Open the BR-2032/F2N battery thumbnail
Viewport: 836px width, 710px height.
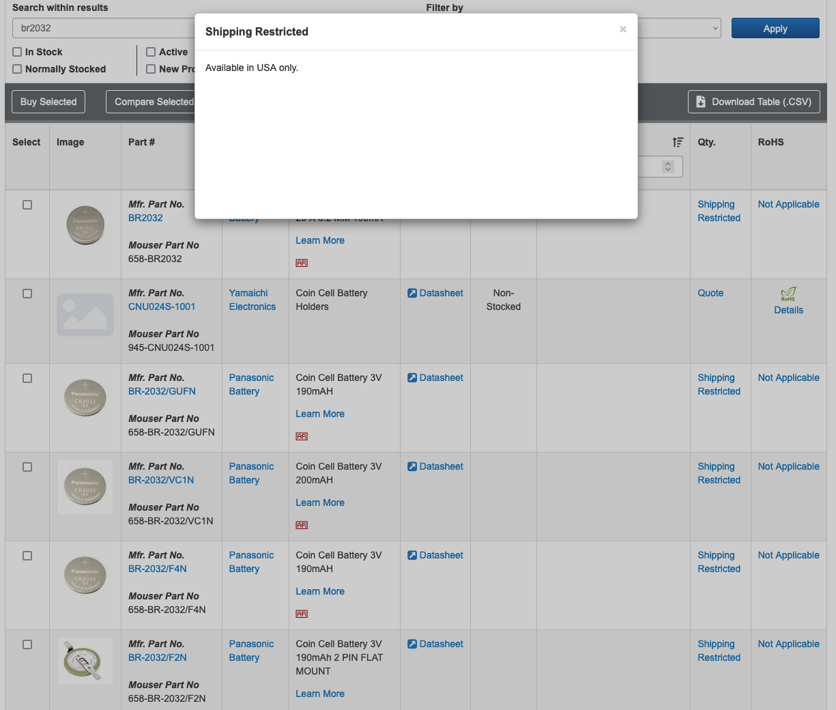(85, 660)
